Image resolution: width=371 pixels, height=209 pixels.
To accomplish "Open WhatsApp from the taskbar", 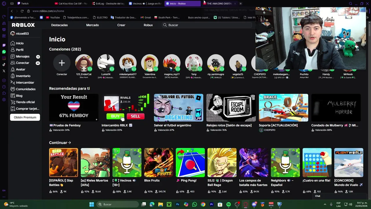I will click(x=194, y=204).
